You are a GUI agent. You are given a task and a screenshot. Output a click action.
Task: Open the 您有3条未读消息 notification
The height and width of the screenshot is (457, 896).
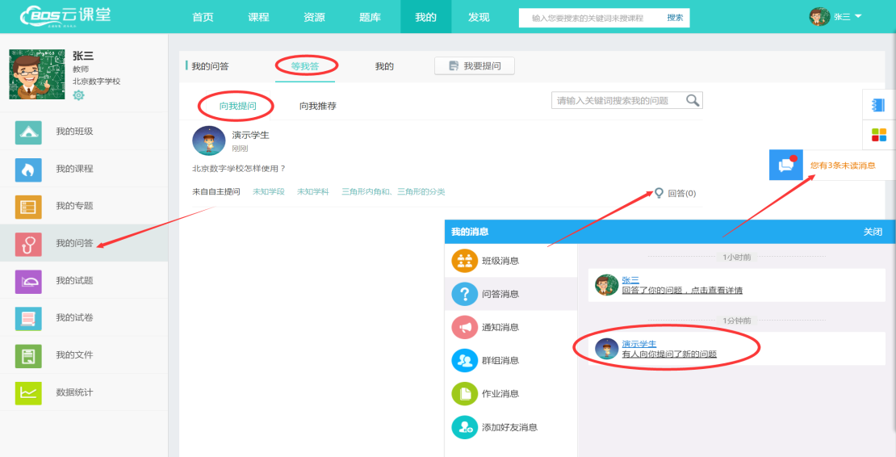pos(842,165)
